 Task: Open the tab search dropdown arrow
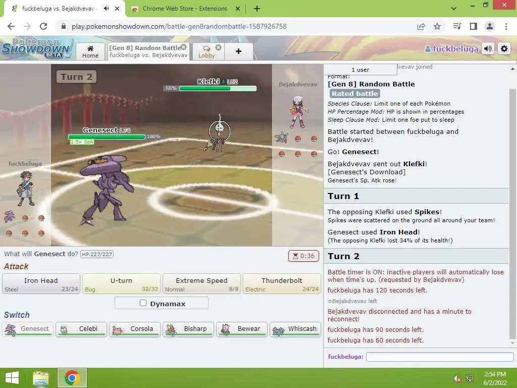(454, 9)
